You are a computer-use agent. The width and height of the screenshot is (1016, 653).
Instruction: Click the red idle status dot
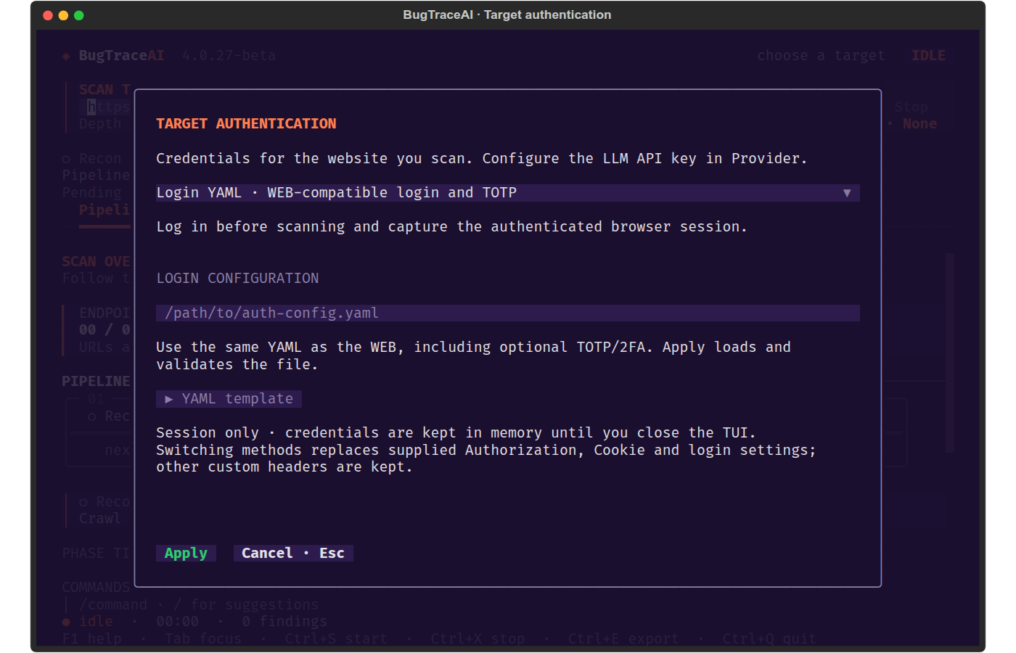pyautogui.click(x=66, y=622)
